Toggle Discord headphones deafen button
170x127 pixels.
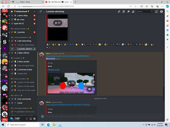pyautogui.click(x=31, y=119)
